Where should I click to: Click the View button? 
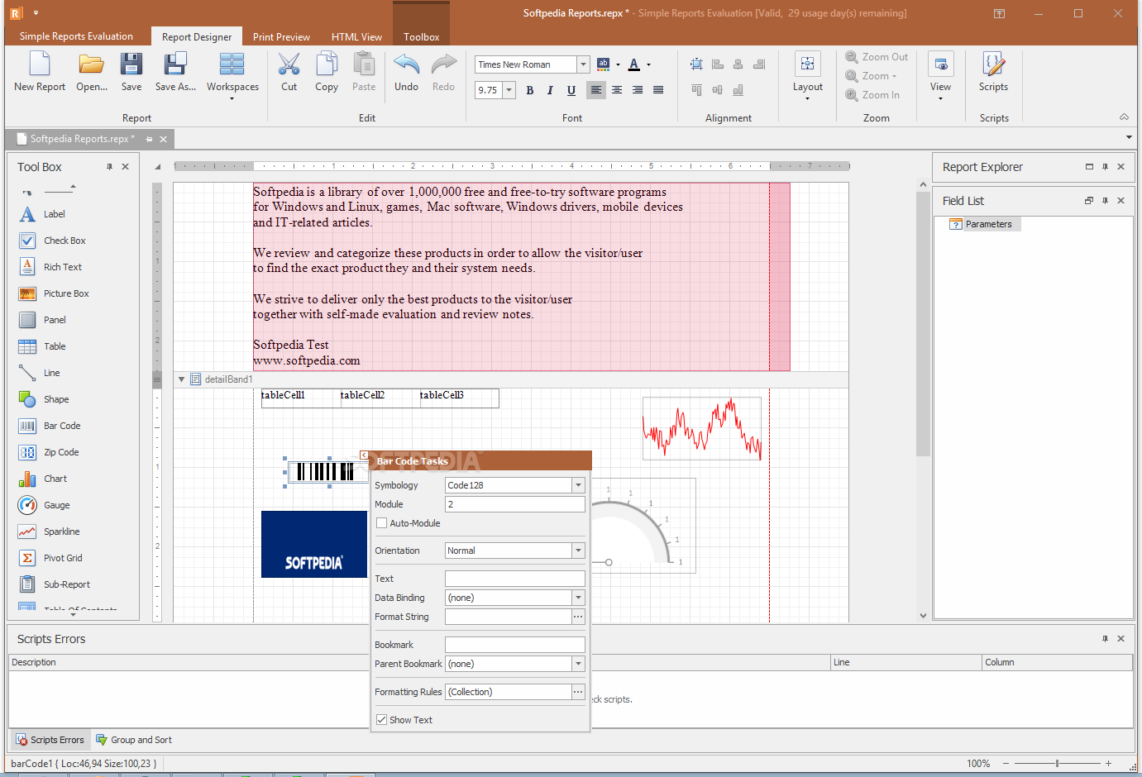940,75
